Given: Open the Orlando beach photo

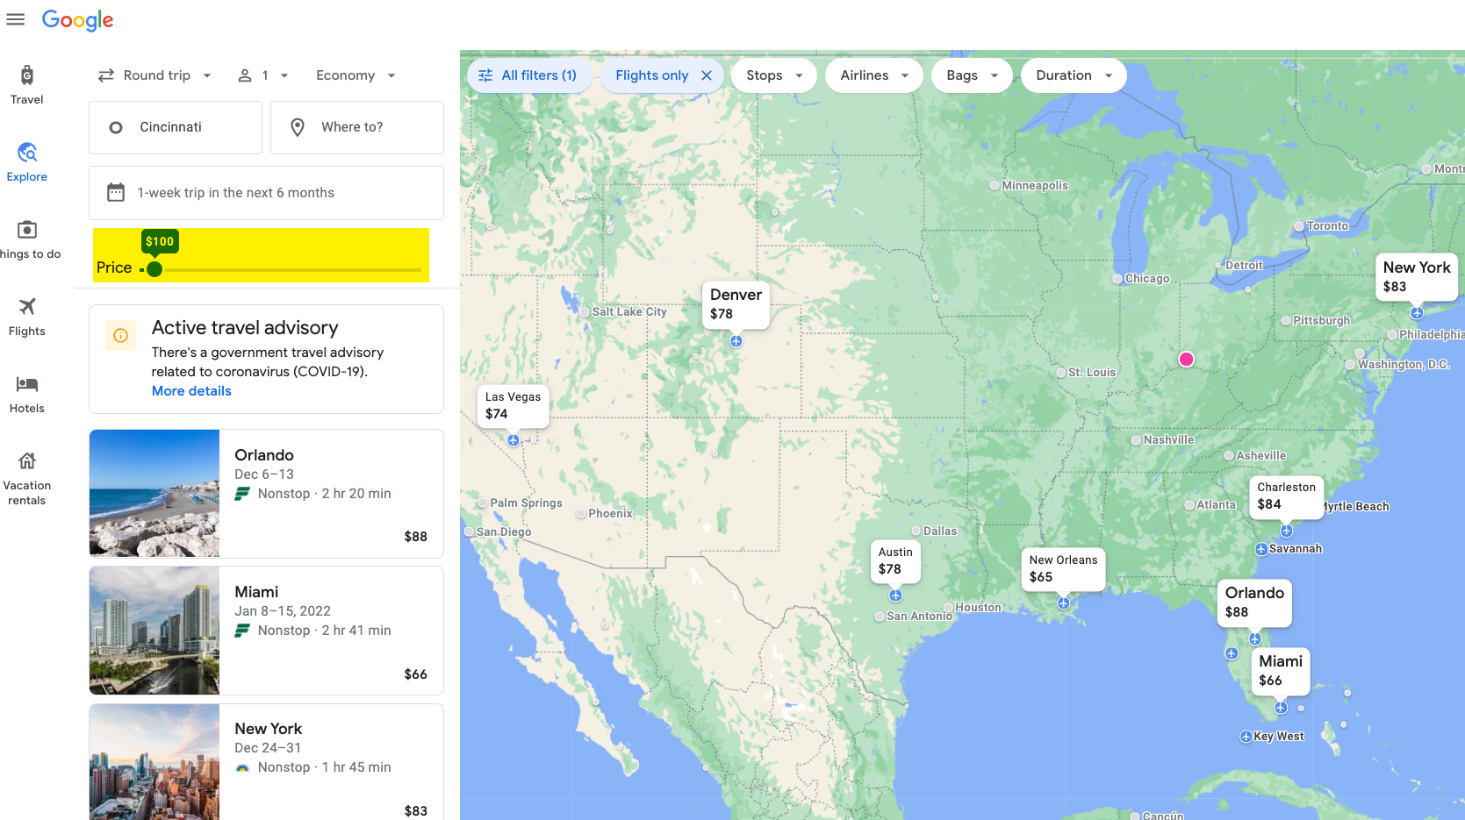Looking at the screenshot, I should 154,493.
